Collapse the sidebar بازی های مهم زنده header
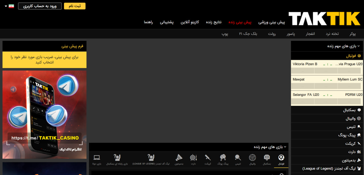This screenshot has width=364, height=175. point(358,46)
